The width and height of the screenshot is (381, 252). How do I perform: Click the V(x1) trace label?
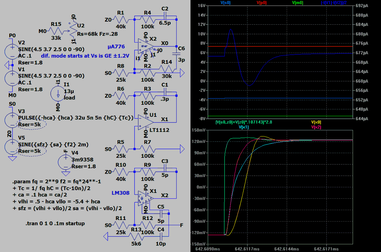(x=244, y=127)
